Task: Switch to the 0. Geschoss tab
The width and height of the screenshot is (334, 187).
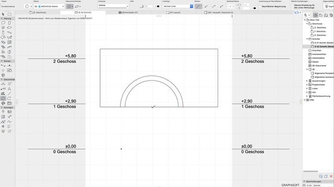Action: point(38,12)
